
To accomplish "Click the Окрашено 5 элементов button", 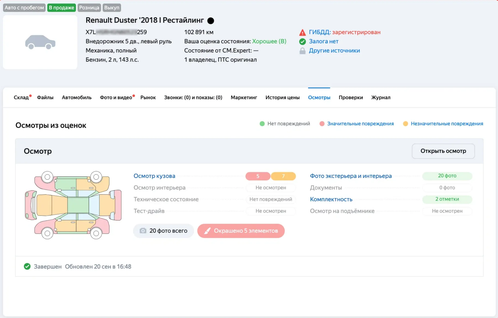I will (241, 231).
